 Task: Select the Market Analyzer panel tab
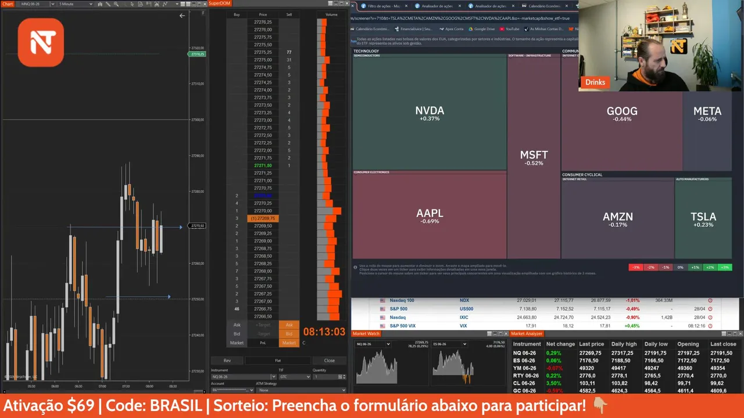(527, 334)
